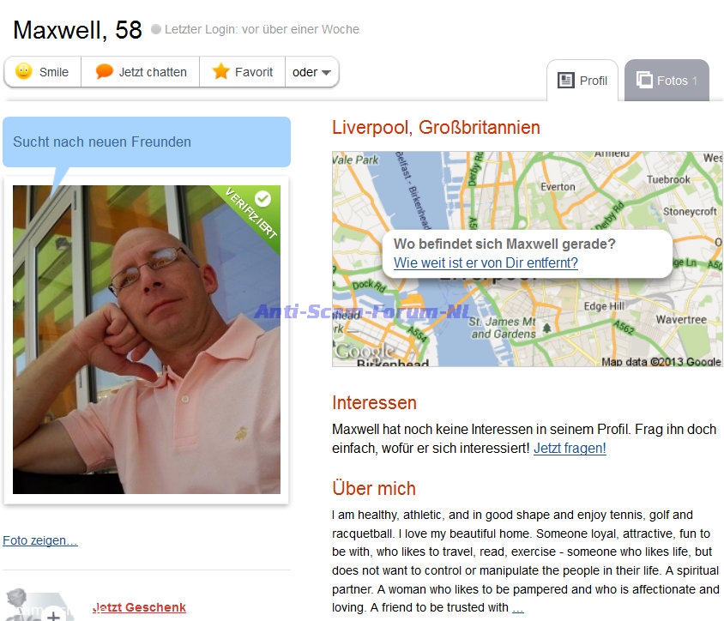Click the Smile emoji icon
This screenshot has width=724, height=621.
point(23,71)
